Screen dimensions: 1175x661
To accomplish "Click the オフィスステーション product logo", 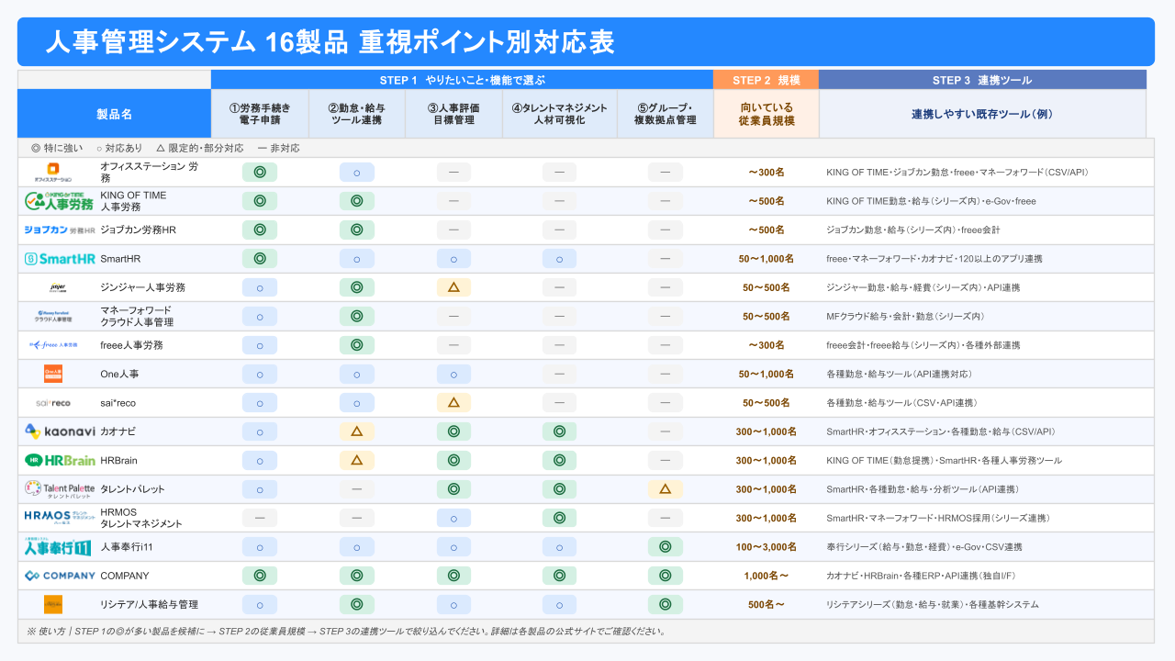I will tap(53, 172).
